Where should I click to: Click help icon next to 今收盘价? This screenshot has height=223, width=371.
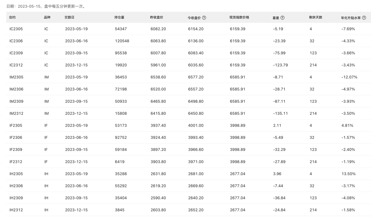204,18
